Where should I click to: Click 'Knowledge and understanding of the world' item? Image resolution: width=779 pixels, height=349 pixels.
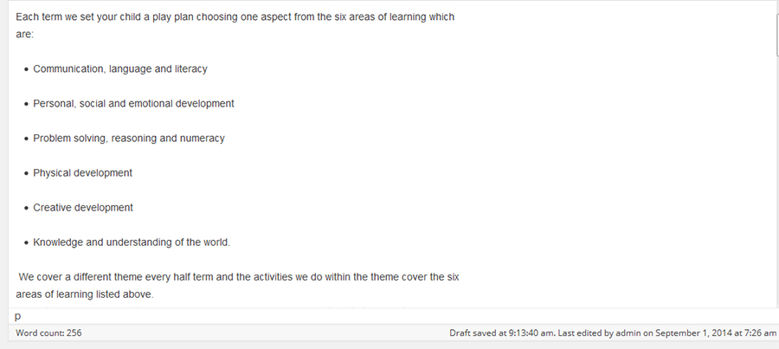pyautogui.click(x=132, y=242)
